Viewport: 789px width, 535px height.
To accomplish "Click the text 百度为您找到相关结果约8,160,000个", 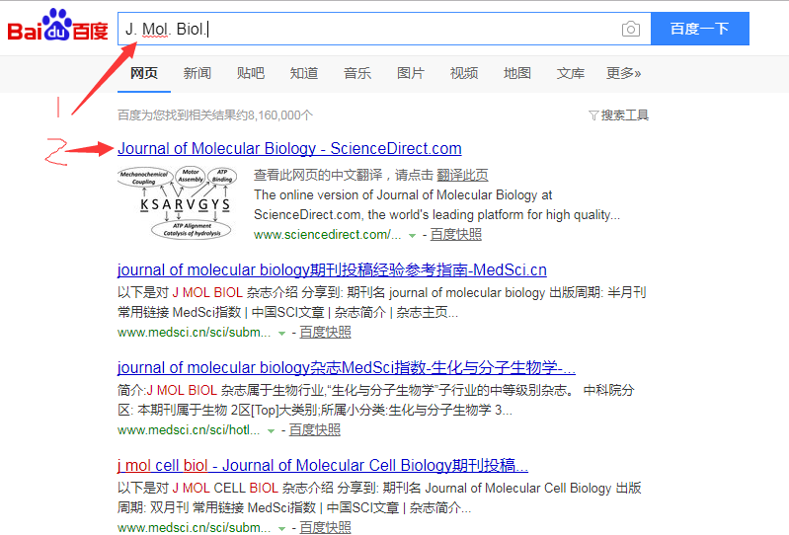I will 215,115.
